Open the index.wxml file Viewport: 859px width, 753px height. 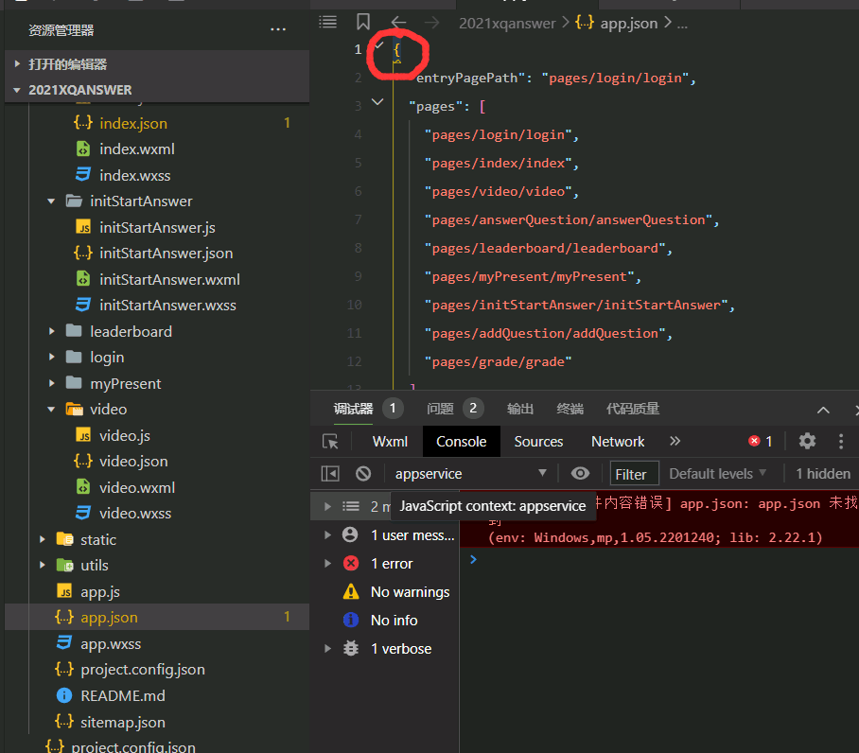point(137,149)
